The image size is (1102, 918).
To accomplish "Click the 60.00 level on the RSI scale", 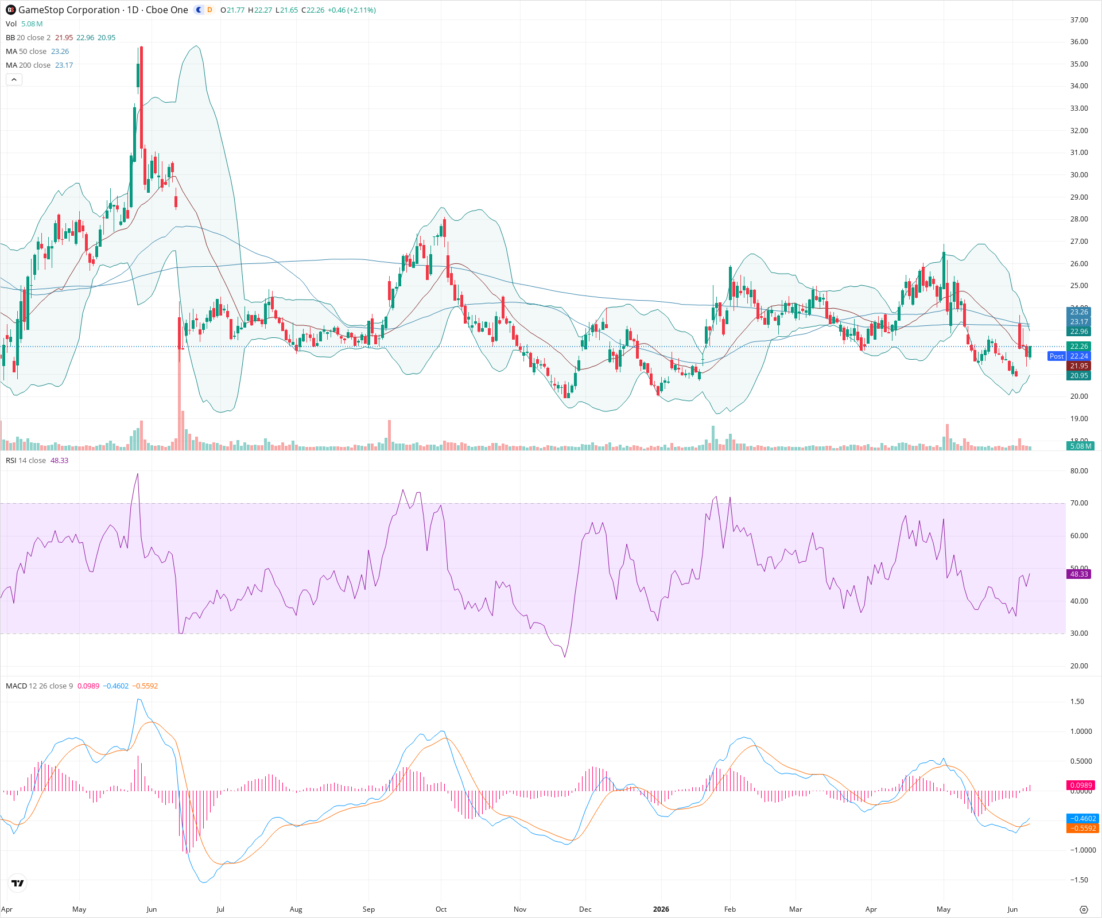I will [1079, 536].
